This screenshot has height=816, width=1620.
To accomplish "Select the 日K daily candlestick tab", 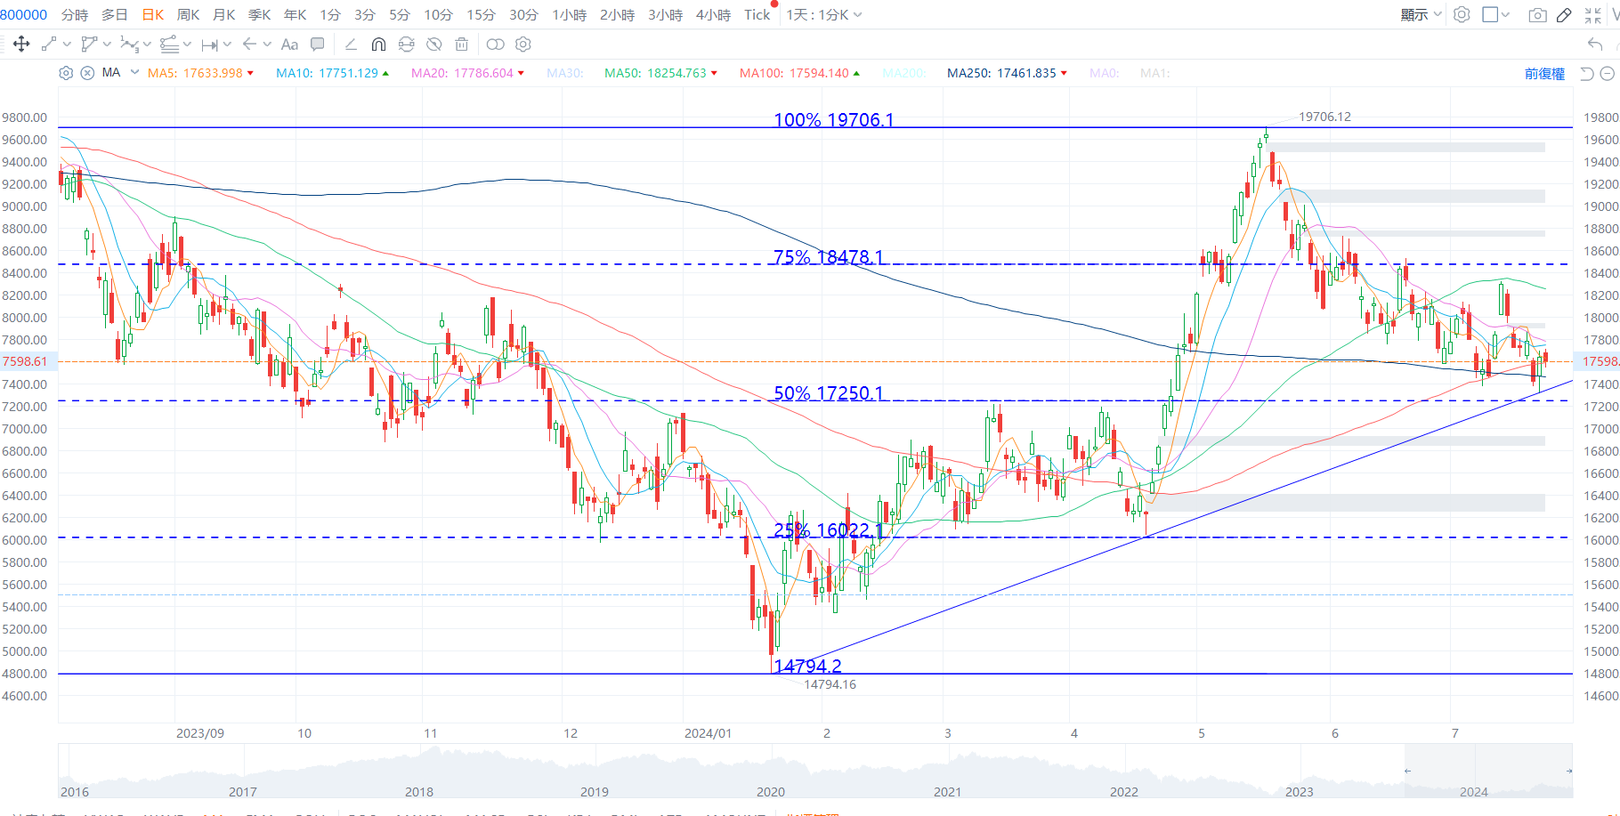I will tap(153, 14).
